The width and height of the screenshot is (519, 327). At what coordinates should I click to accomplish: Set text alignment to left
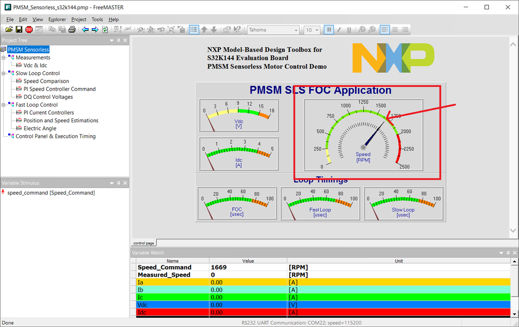point(384,30)
